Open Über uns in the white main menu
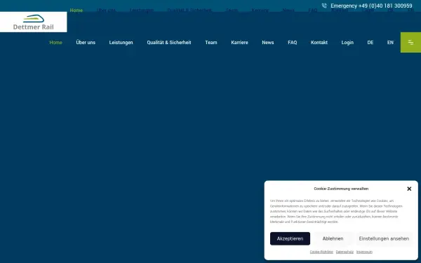Viewport: 421px width, 263px height. click(86, 42)
